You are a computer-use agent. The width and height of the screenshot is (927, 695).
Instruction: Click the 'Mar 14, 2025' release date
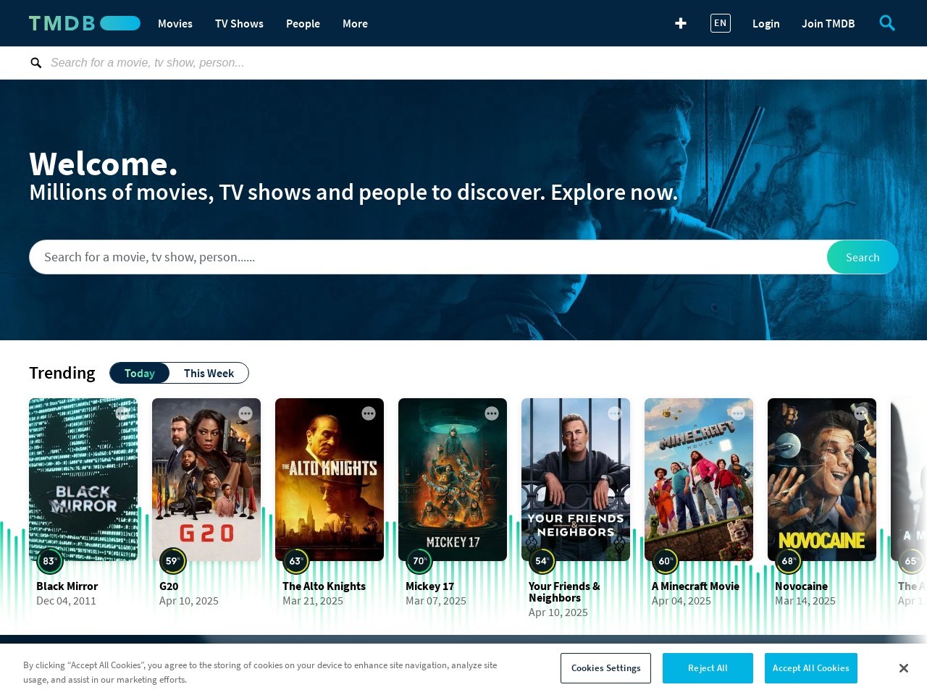tap(805, 601)
